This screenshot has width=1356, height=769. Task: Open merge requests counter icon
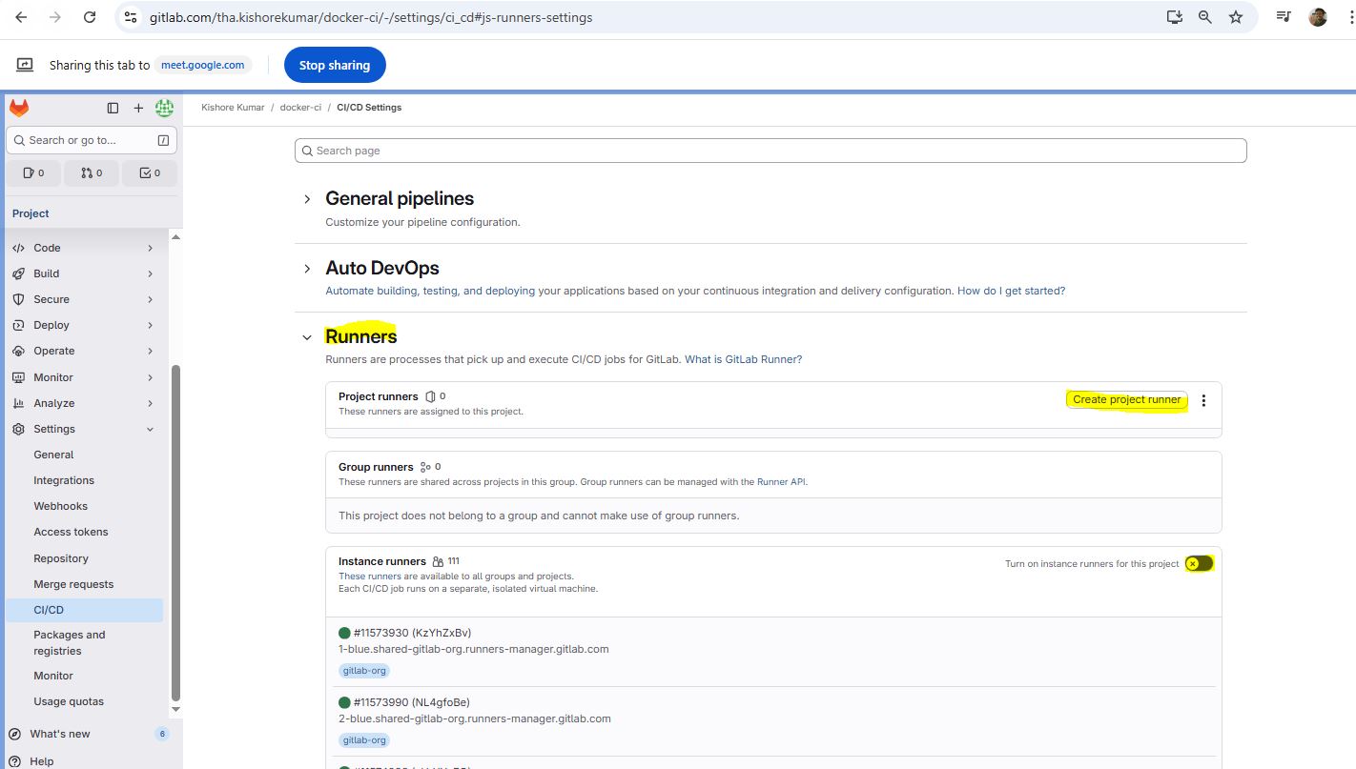[x=92, y=172]
